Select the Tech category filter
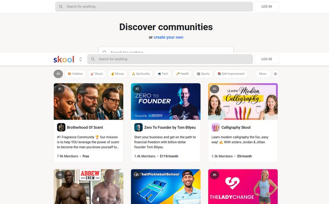329x204 pixels. point(163,74)
